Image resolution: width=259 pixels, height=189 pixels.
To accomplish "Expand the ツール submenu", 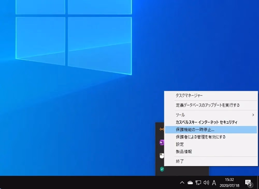I will click(x=181, y=115).
